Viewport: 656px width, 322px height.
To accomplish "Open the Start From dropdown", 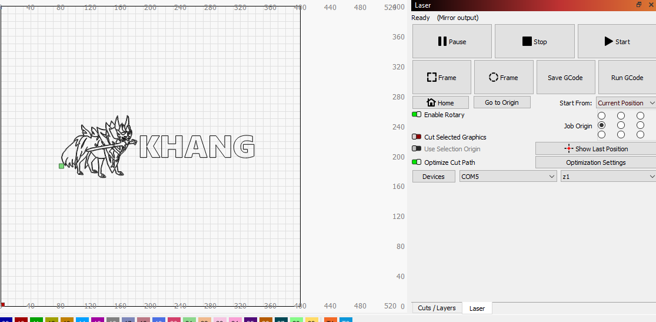I will click(x=626, y=102).
